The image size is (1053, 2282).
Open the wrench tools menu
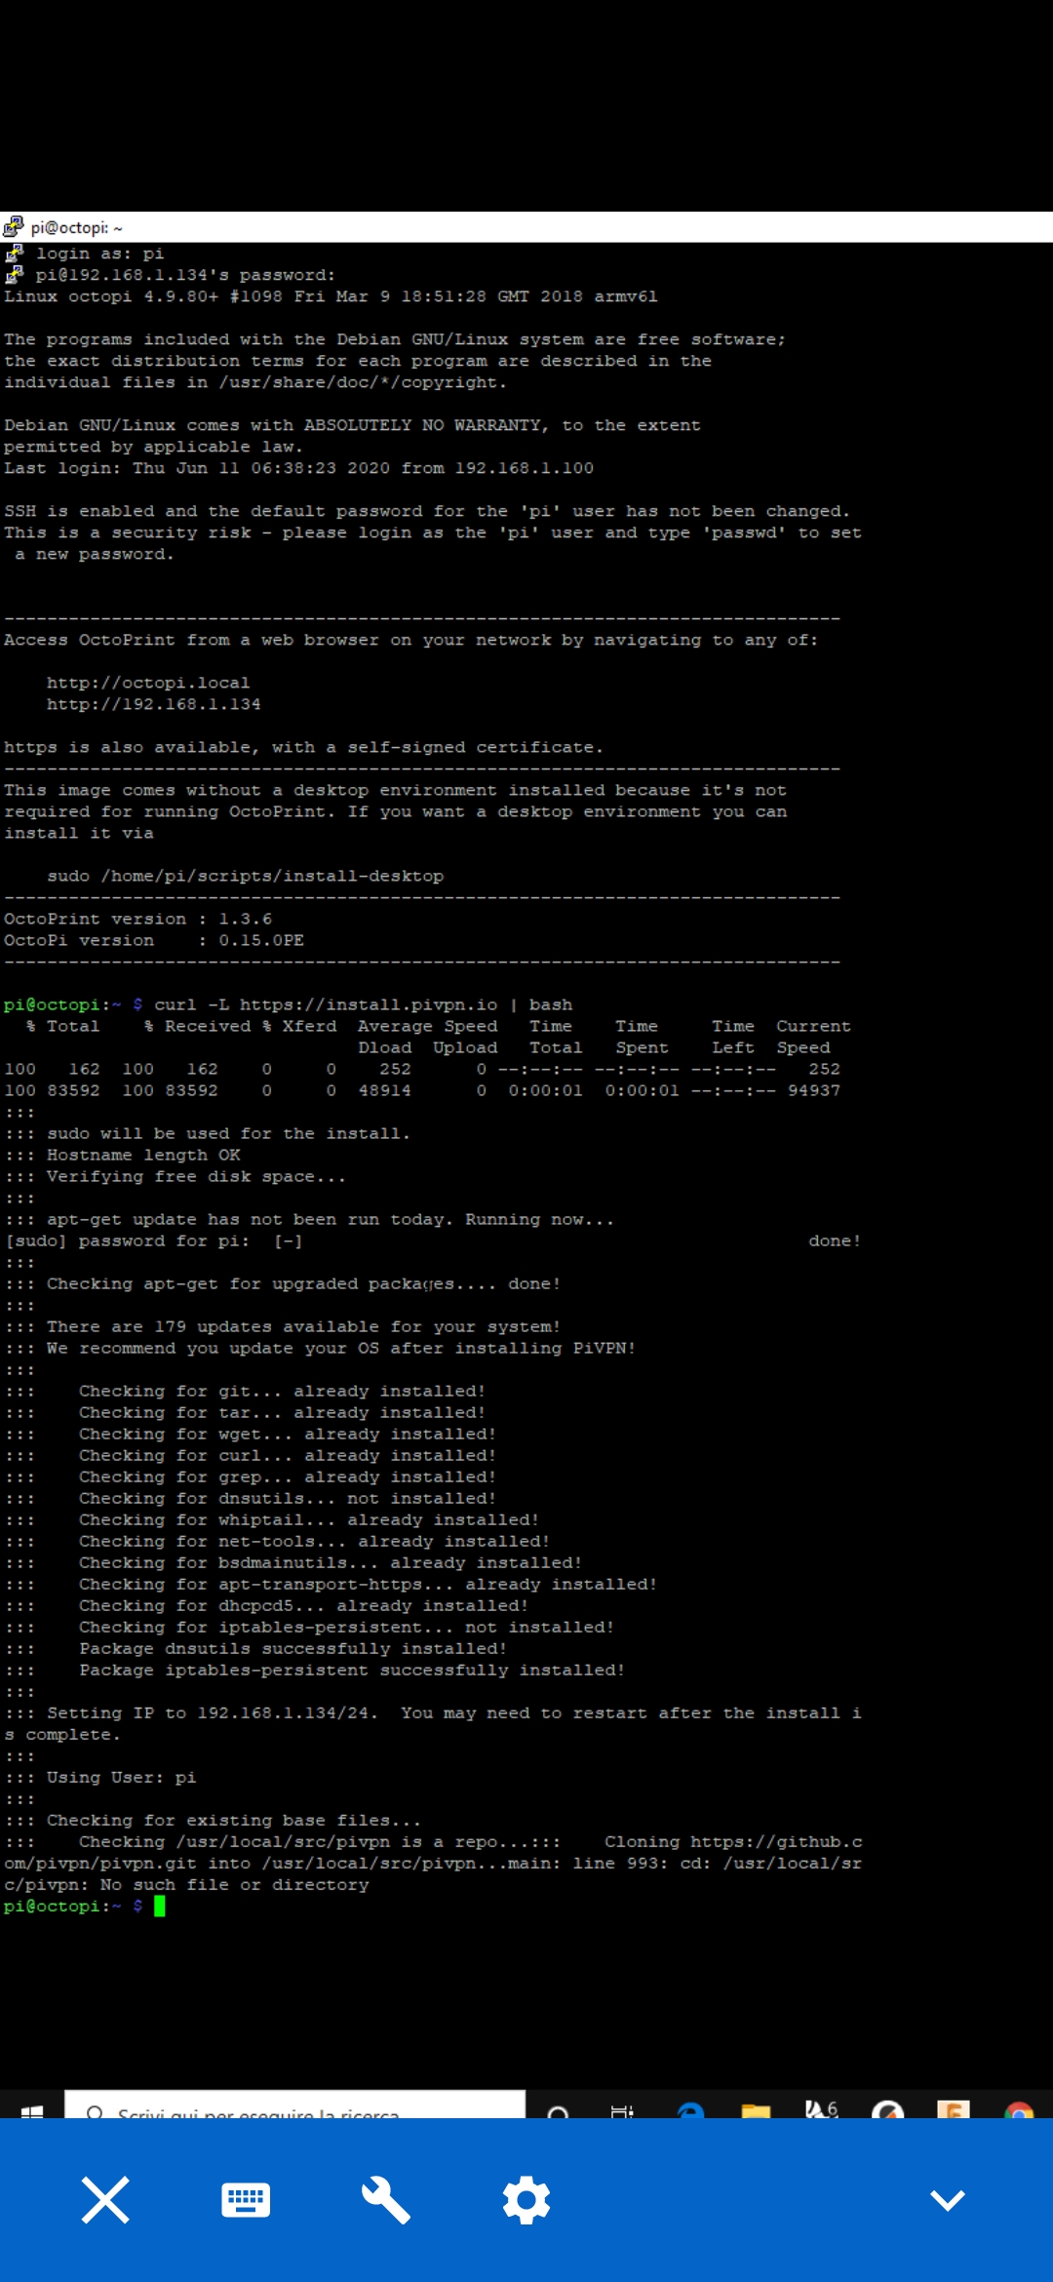(386, 2200)
